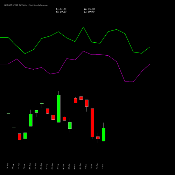Select the 17 Sep date label
The image size is (175, 175).
point(103,166)
